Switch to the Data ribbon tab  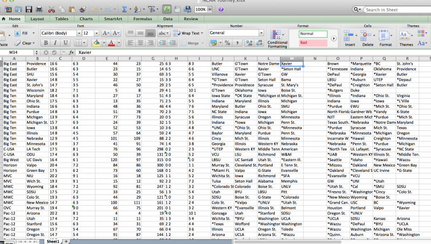click(x=168, y=19)
